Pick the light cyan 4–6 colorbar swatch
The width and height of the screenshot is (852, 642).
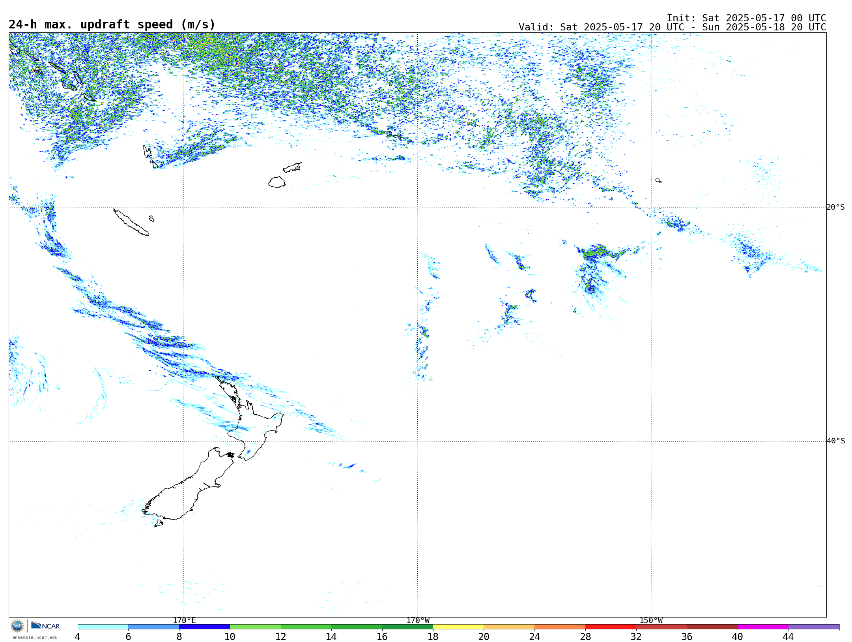(x=103, y=627)
